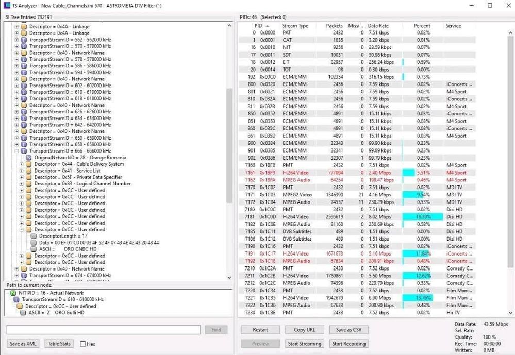Click the Dizi HD H.264 Video percent bar

click(x=423, y=217)
